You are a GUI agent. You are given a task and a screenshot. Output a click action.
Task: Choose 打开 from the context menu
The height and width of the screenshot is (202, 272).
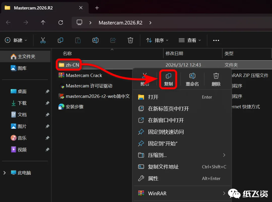pos(182,97)
